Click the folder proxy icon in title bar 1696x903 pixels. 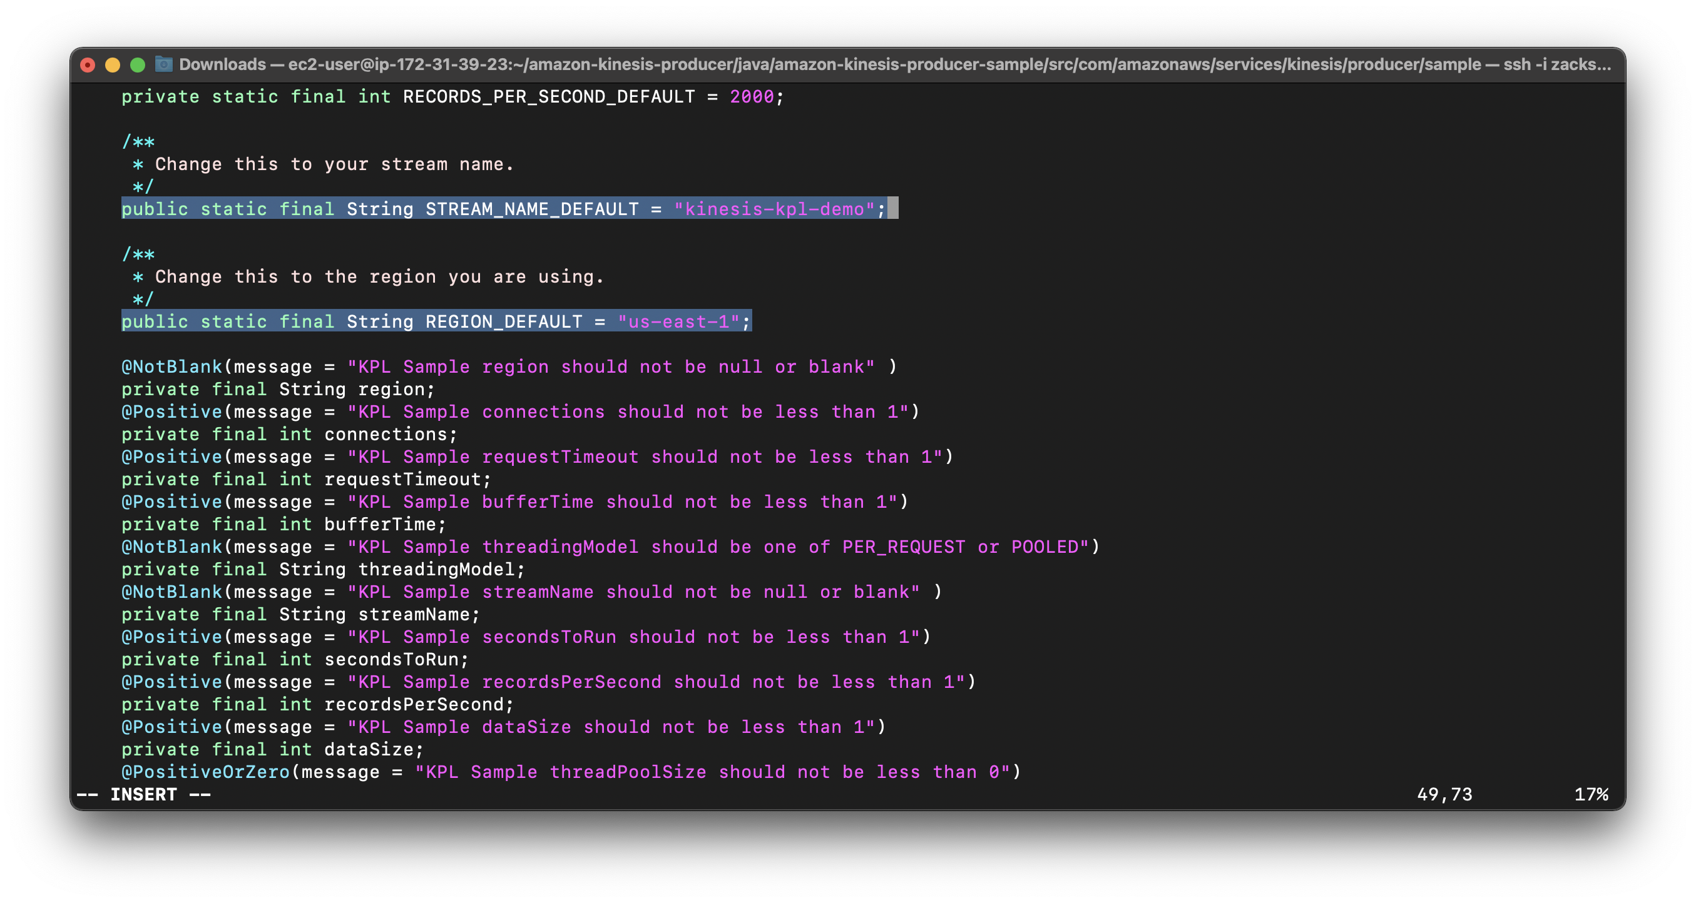(x=163, y=64)
